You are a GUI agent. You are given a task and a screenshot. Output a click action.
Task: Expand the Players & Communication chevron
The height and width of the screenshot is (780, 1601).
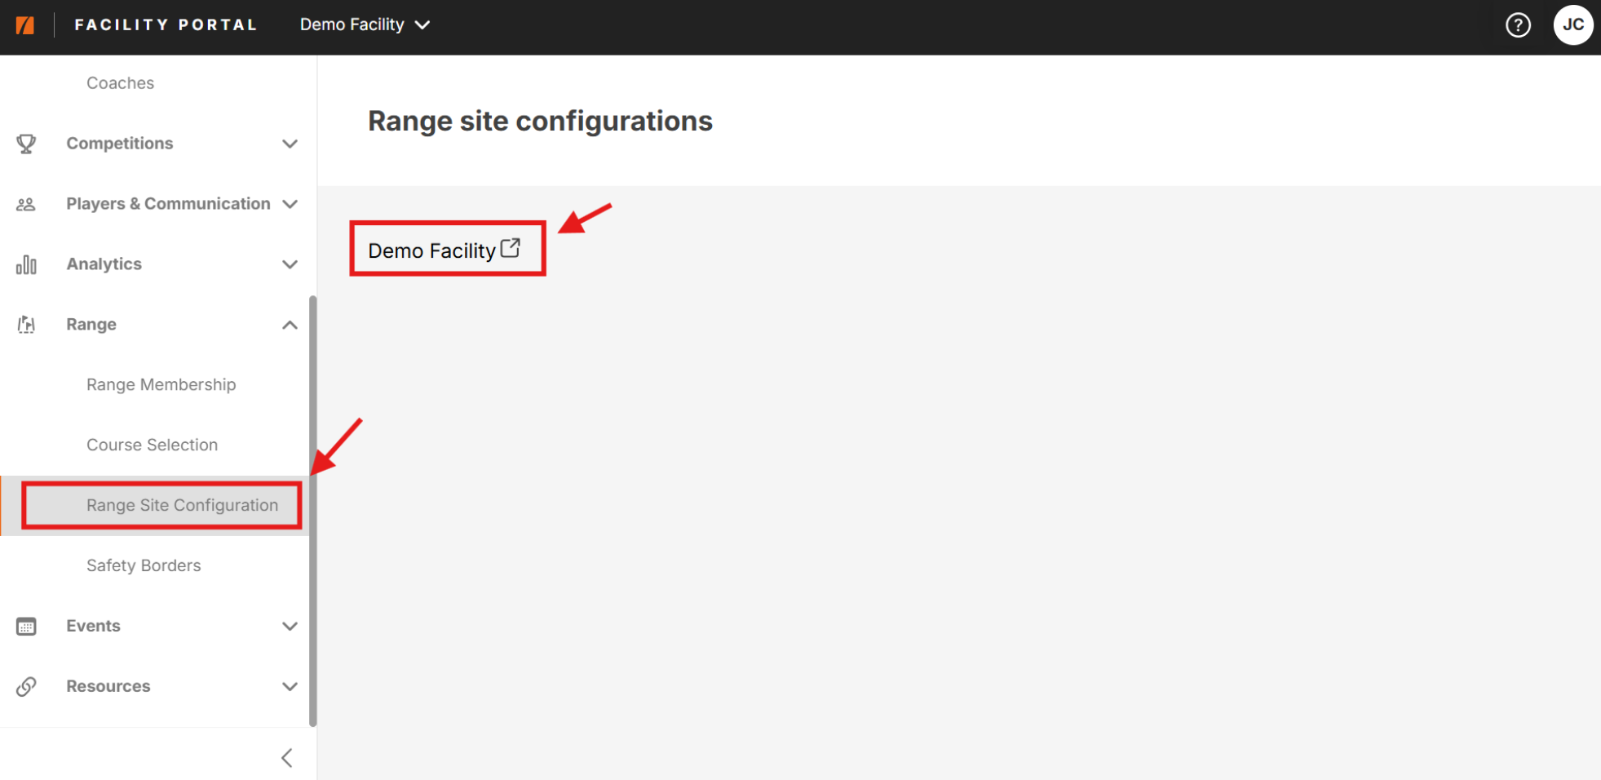pyautogui.click(x=290, y=204)
